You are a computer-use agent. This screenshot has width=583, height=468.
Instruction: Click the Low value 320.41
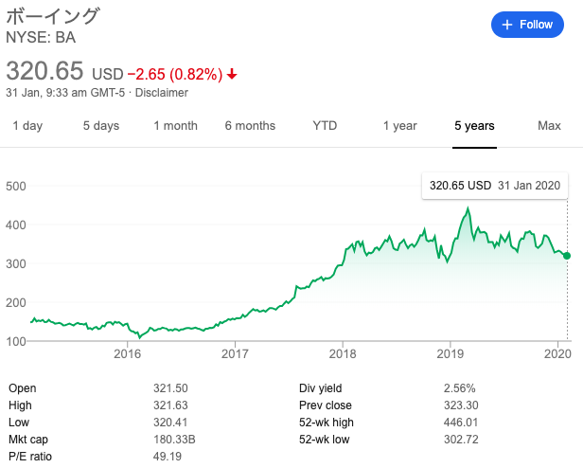point(170,423)
